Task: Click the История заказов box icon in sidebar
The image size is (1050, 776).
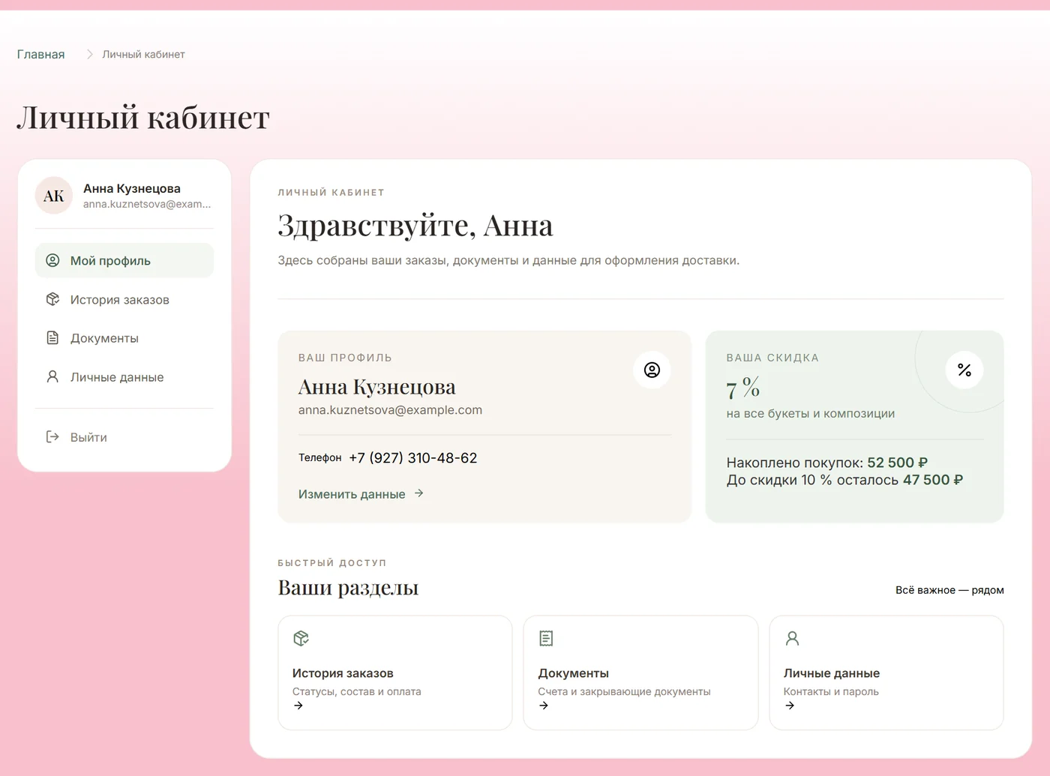Action: click(52, 299)
